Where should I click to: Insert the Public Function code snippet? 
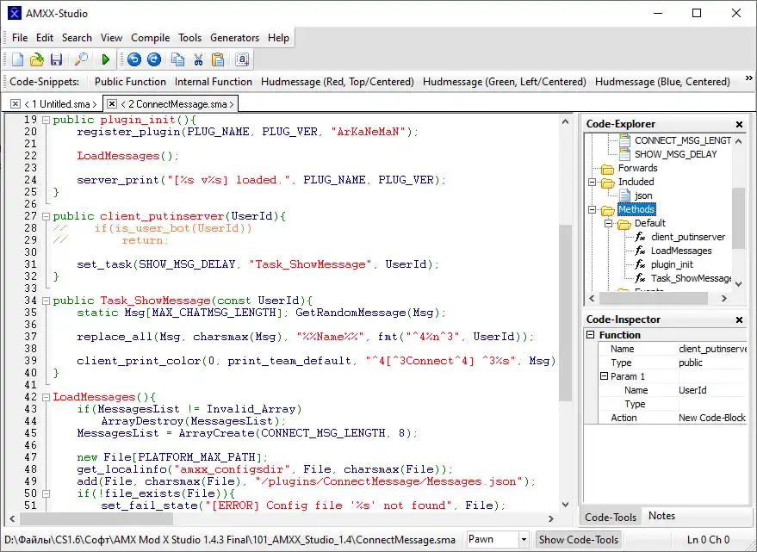130,82
